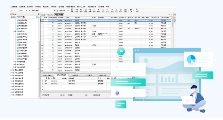This screenshot has height=120, width=223.
Task: Expand the 平台数据管理 tree node
Action: (13, 67)
